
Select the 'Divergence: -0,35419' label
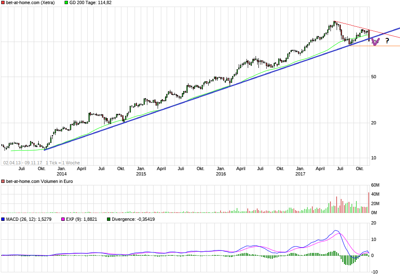(133, 219)
